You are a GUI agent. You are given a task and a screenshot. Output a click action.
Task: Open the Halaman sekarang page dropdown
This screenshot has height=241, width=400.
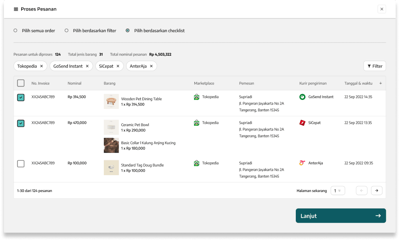coord(338,190)
